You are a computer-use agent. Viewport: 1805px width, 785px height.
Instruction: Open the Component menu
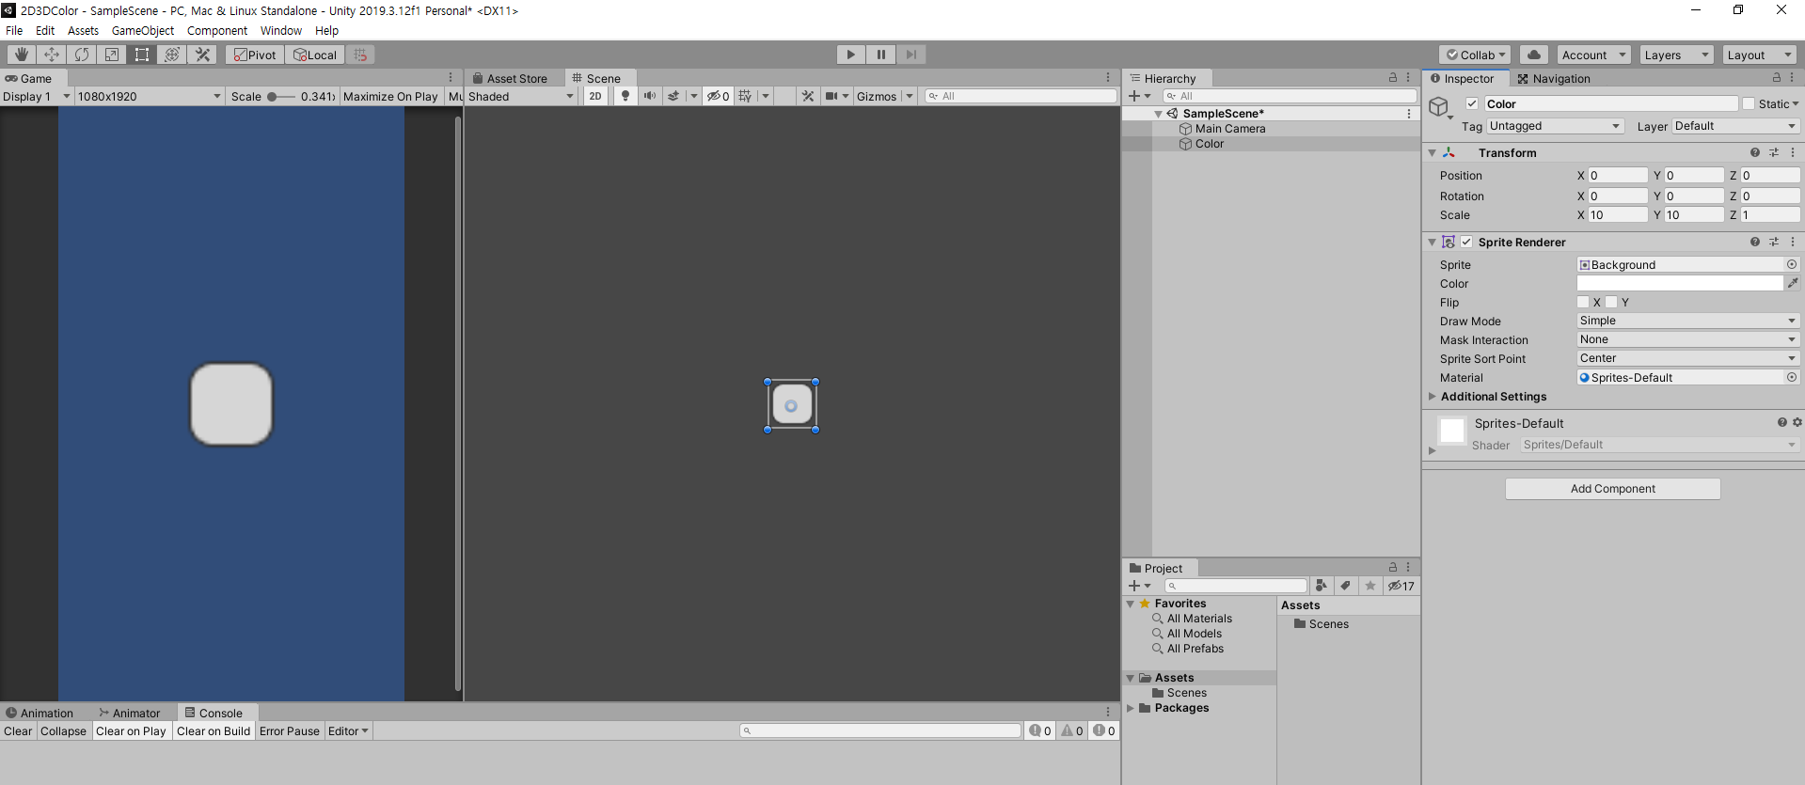pyautogui.click(x=217, y=30)
